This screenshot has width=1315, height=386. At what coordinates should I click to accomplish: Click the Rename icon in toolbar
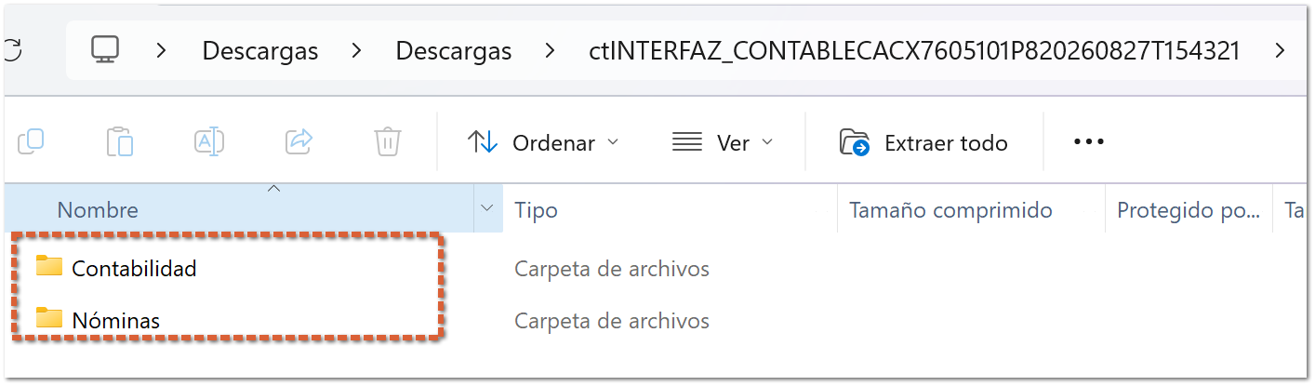(x=209, y=142)
